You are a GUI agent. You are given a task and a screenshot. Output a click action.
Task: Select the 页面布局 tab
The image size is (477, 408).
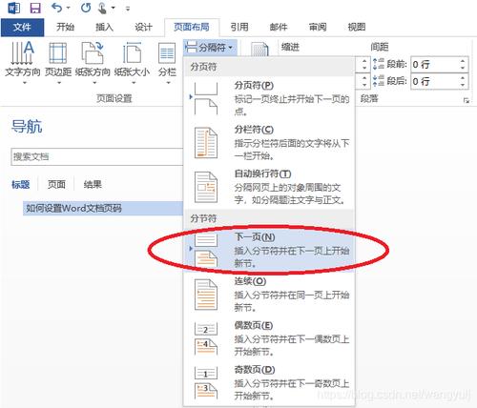tap(192, 28)
